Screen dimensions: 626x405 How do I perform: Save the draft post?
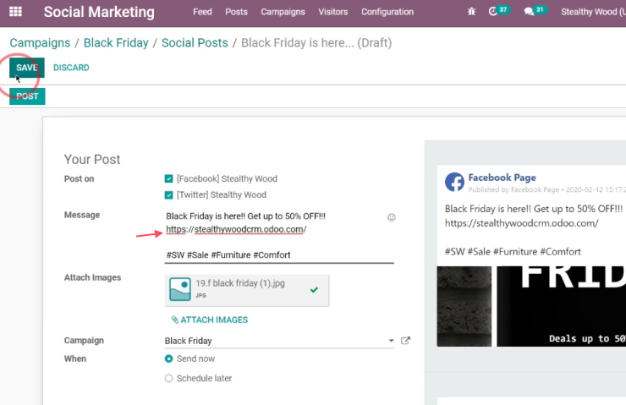pyautogui.click(x=27, y=68)
